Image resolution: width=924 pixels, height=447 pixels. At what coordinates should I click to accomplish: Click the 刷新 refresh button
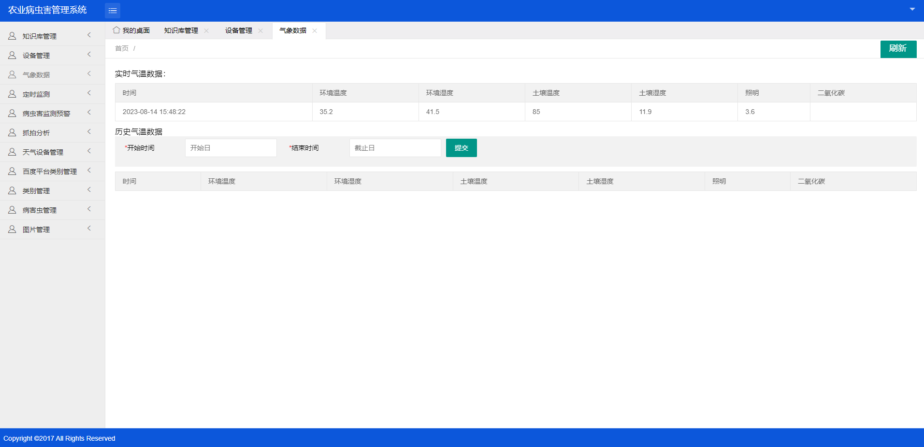pyautogui.click(x=898, y=49)
